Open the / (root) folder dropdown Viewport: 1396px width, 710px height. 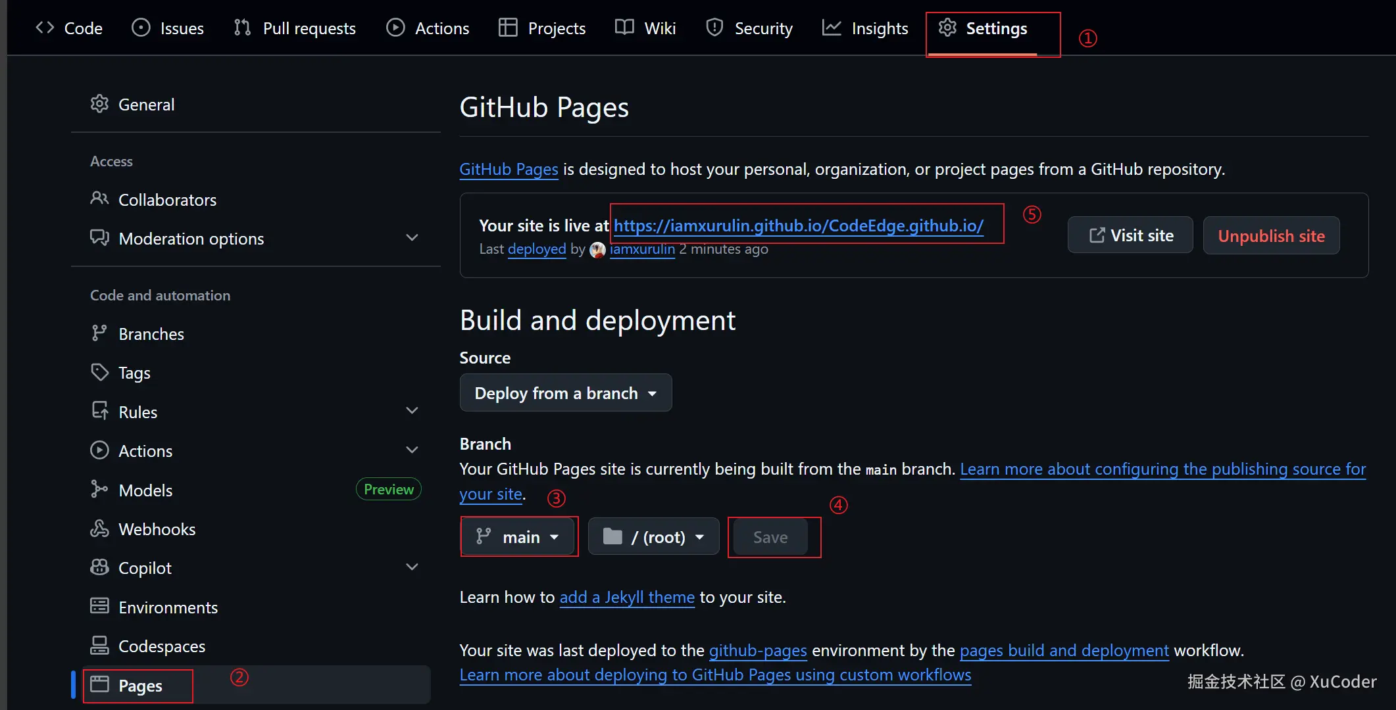pos(653,537)
